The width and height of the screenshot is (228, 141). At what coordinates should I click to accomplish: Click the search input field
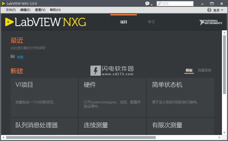[175, 4]
